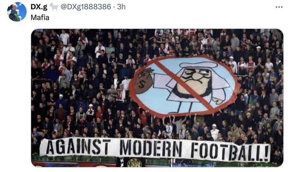Click the word AGAINST on the banner
Viewport: 288px width, 172px height.
click(78, 147)
